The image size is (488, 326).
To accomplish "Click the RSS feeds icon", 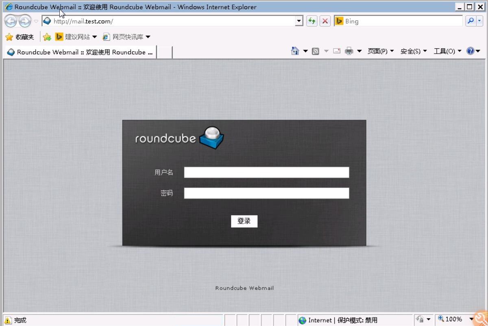I will click(x=316, y=51).
